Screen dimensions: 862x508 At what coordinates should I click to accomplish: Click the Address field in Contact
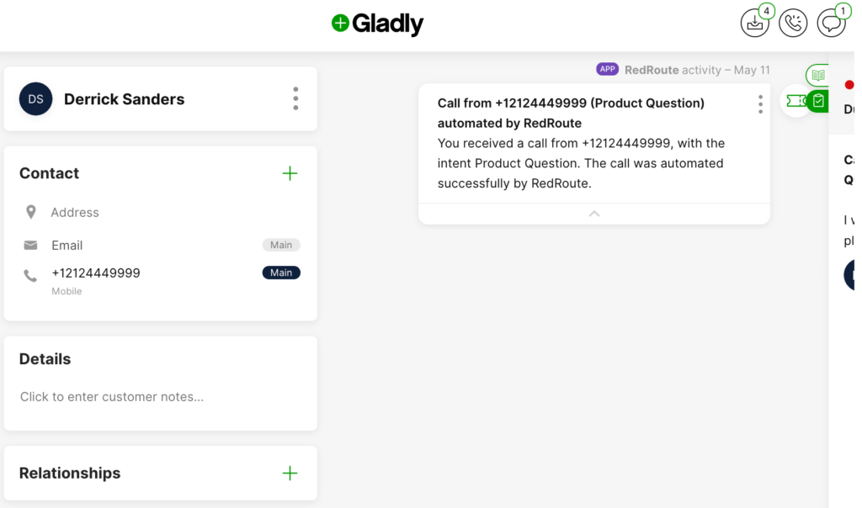(75, 213)
